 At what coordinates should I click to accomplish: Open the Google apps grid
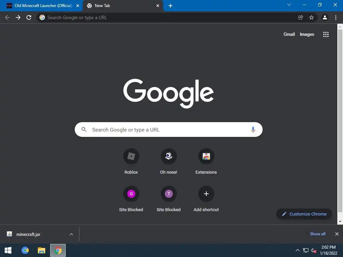[x=326, y=34]
